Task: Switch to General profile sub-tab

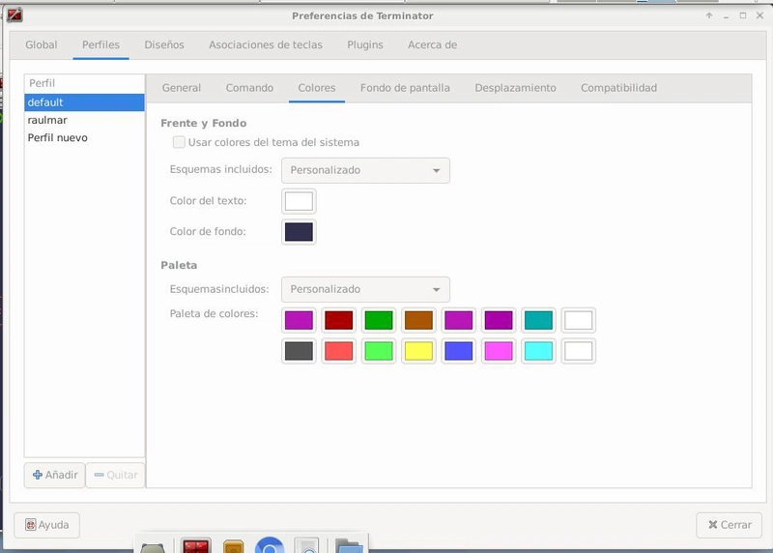Action: tap(182, 88)
